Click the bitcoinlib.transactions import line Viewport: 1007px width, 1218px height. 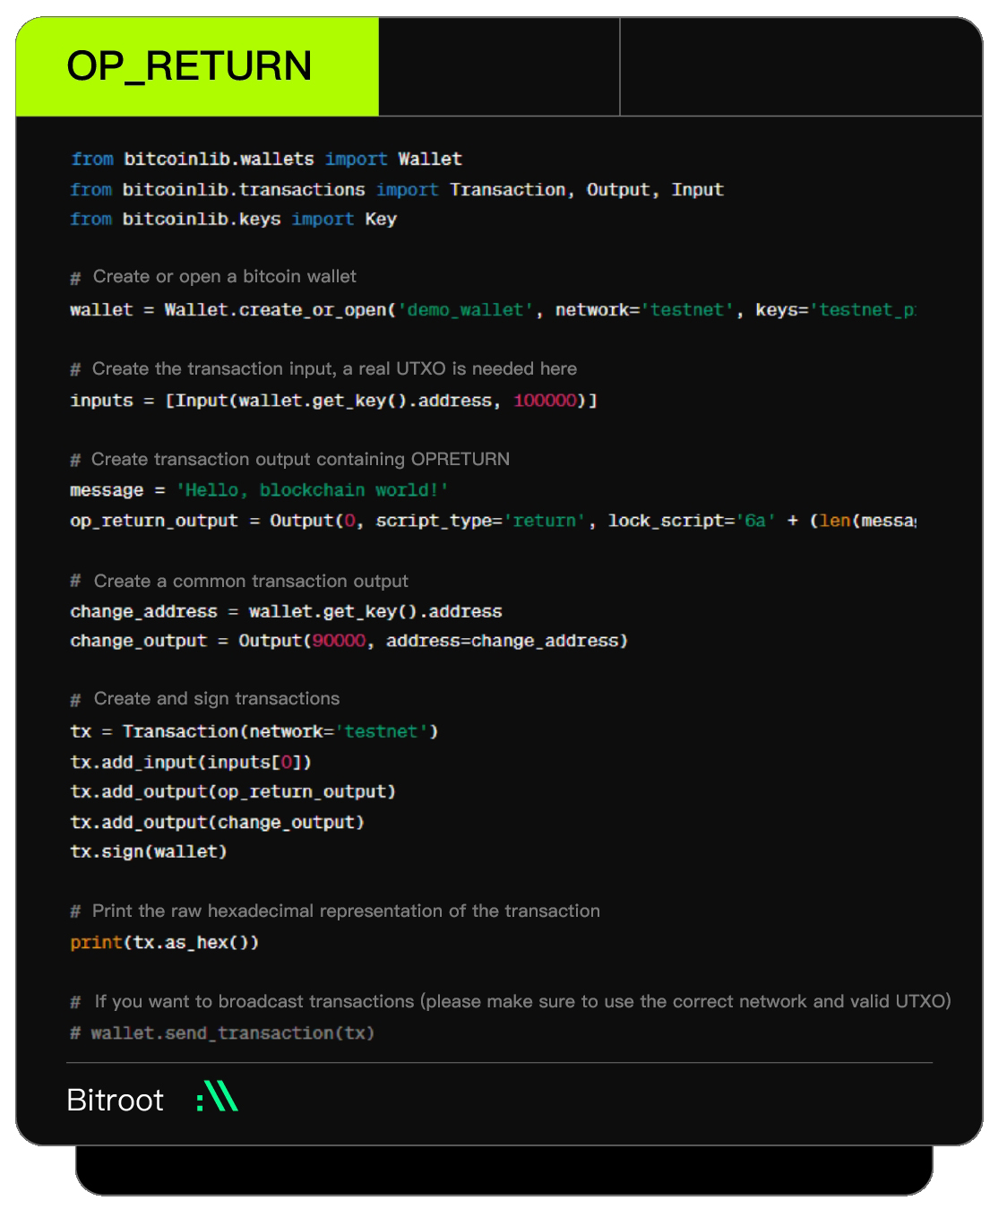click(x=396, y=190)
